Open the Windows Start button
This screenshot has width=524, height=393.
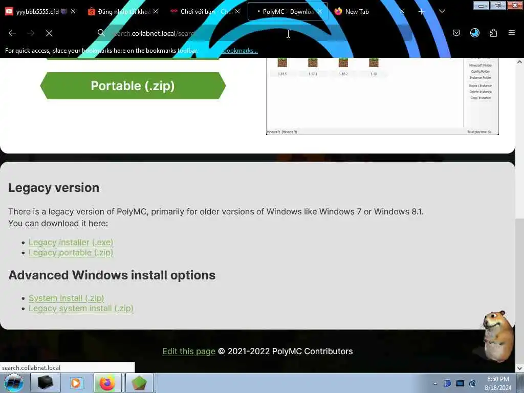pyautogui.click(x=13, y=383)
